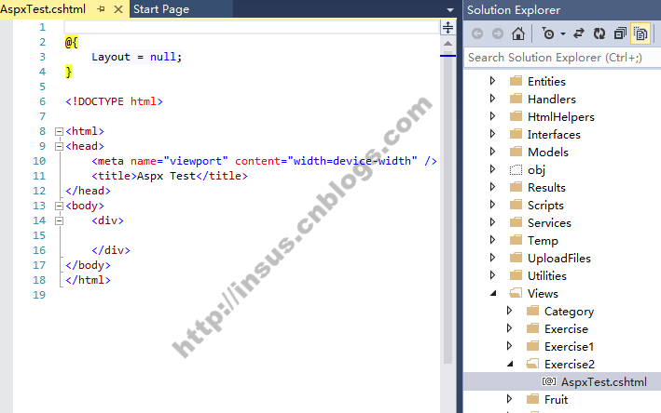Click the editor scrollbar up arrow

[448, 44]
